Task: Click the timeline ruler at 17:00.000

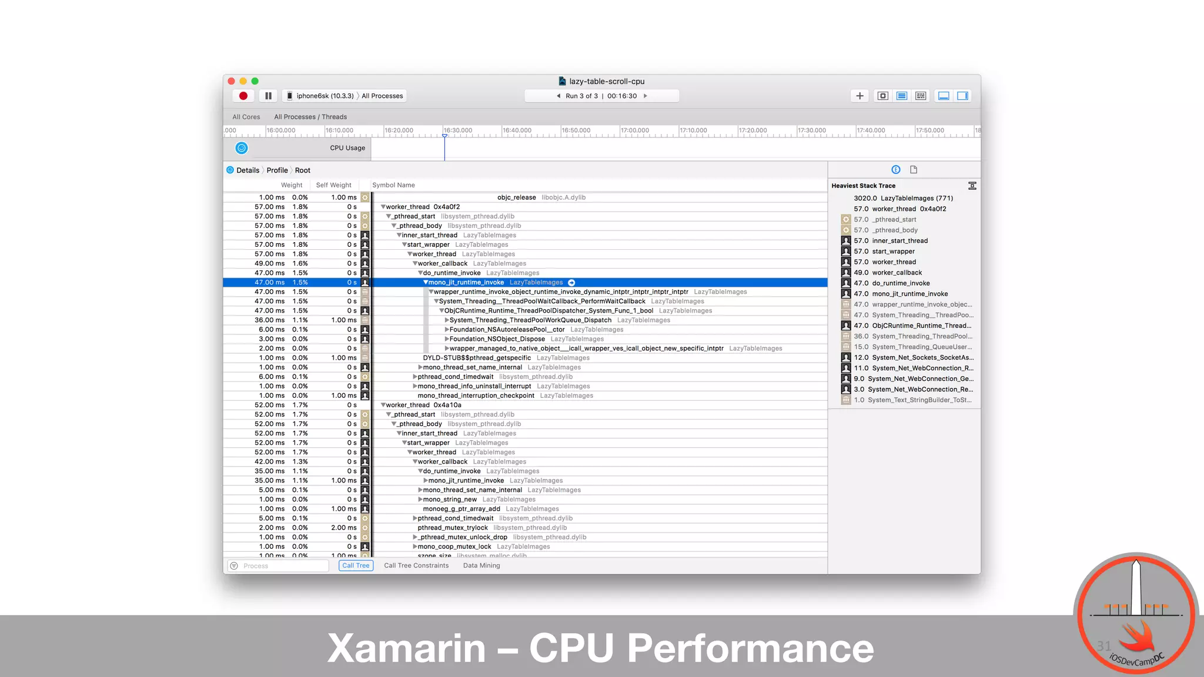Action: [x=635, y=130]
